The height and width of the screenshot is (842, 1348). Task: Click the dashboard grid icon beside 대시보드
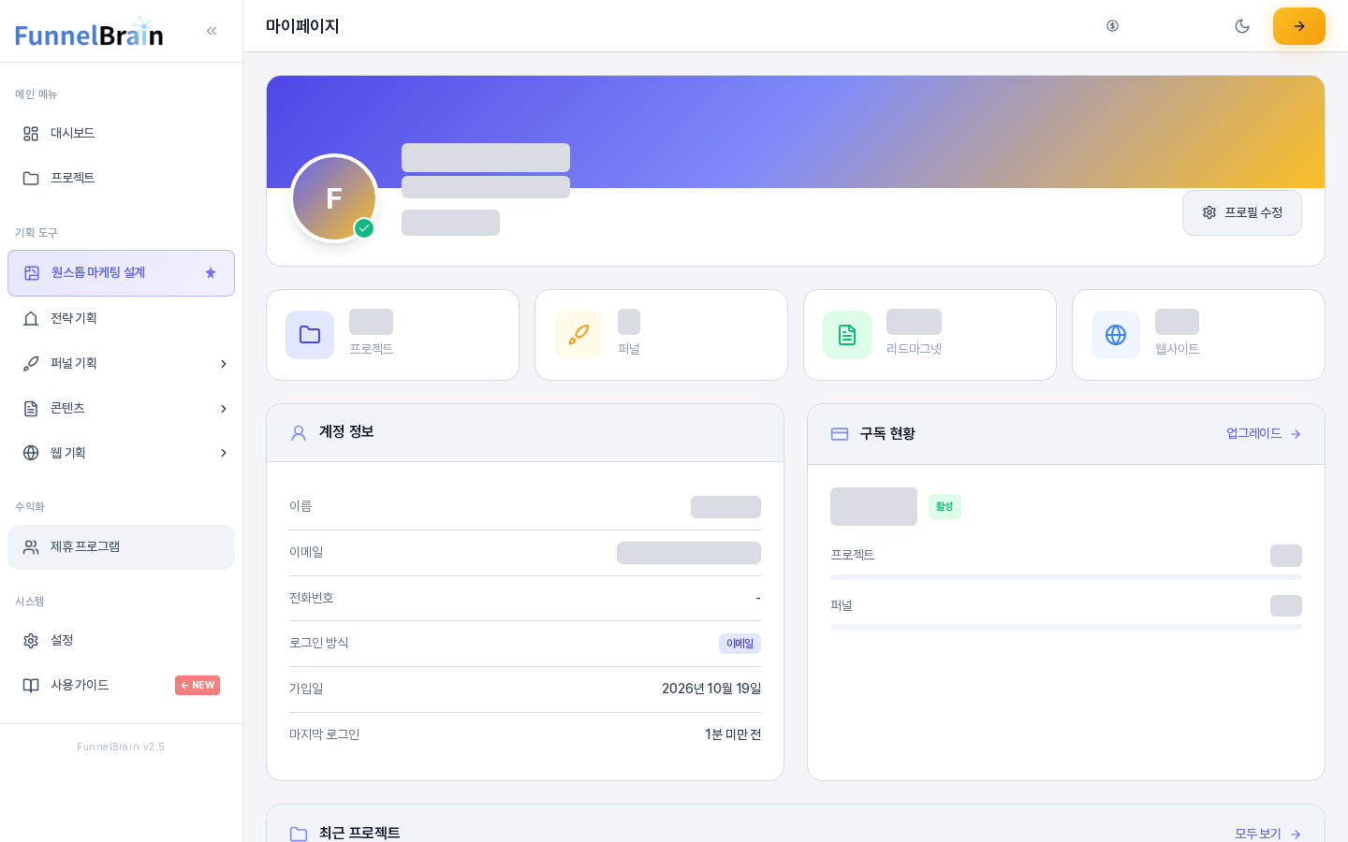(31, 134)
